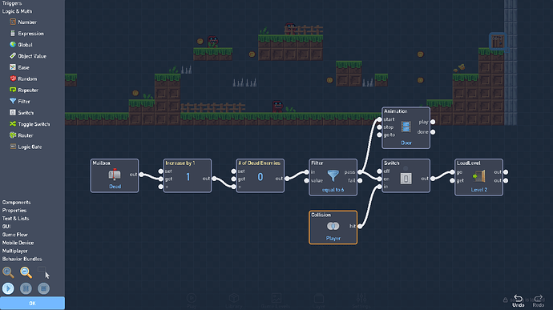Add a Logic Gate behavior
553x310 pixels.
click(x=26, y=147)
